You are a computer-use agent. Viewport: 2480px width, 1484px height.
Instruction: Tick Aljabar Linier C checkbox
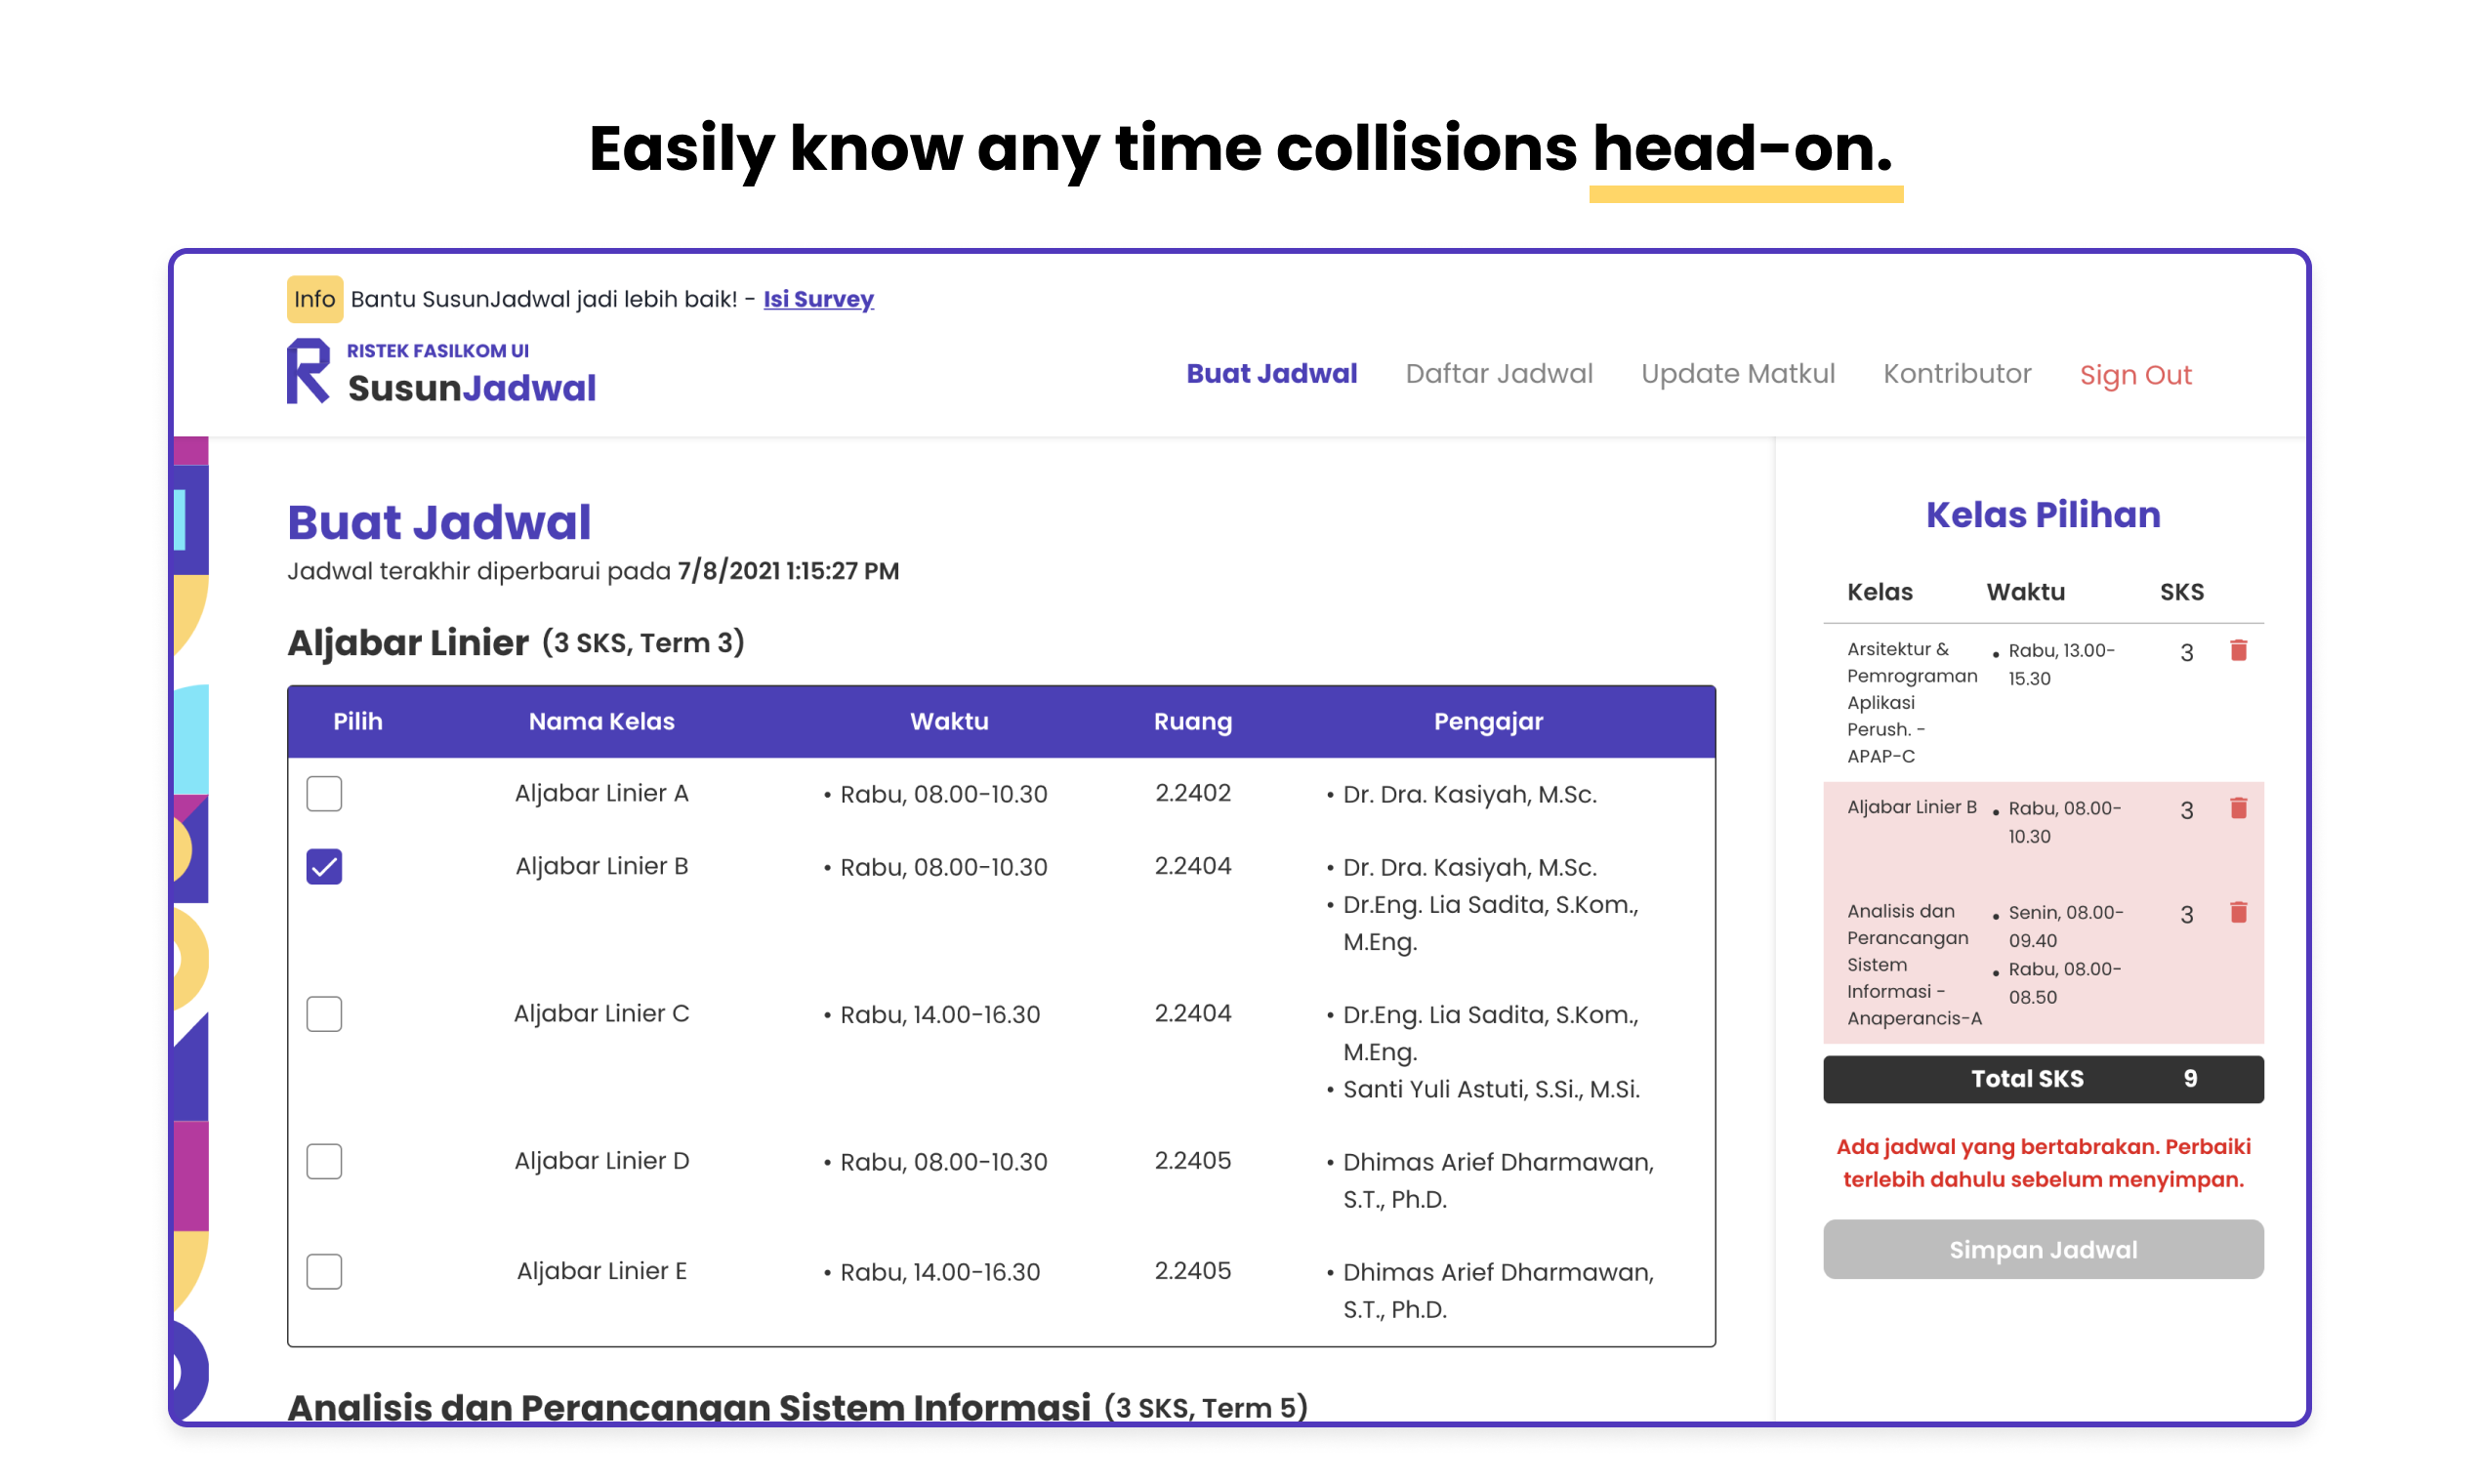(324, 1014)
